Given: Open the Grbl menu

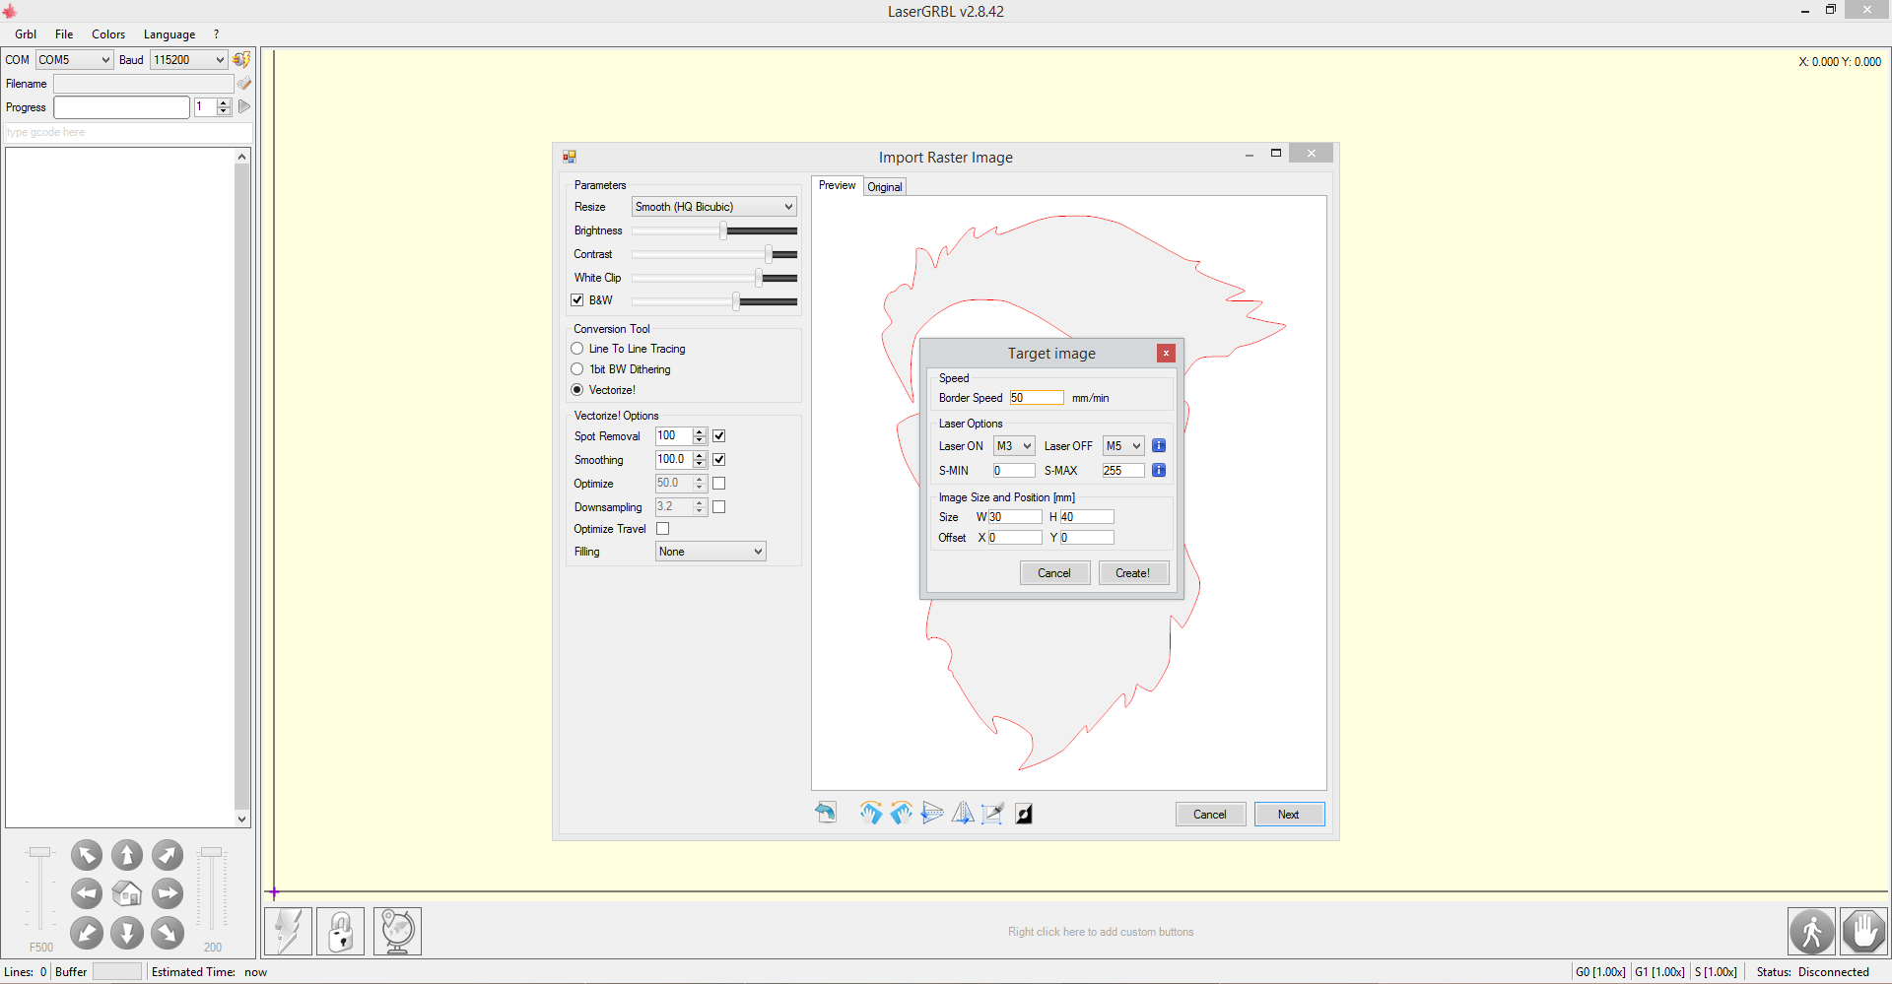Looking at the screenshot, I should (26, 34).
